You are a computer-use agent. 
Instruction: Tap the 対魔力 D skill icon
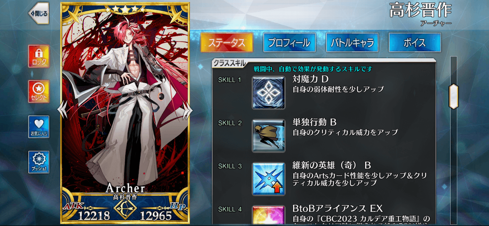point(269,93)
